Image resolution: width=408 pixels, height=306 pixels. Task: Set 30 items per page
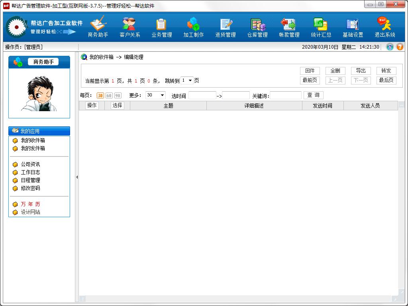click(x=100, y=96)
